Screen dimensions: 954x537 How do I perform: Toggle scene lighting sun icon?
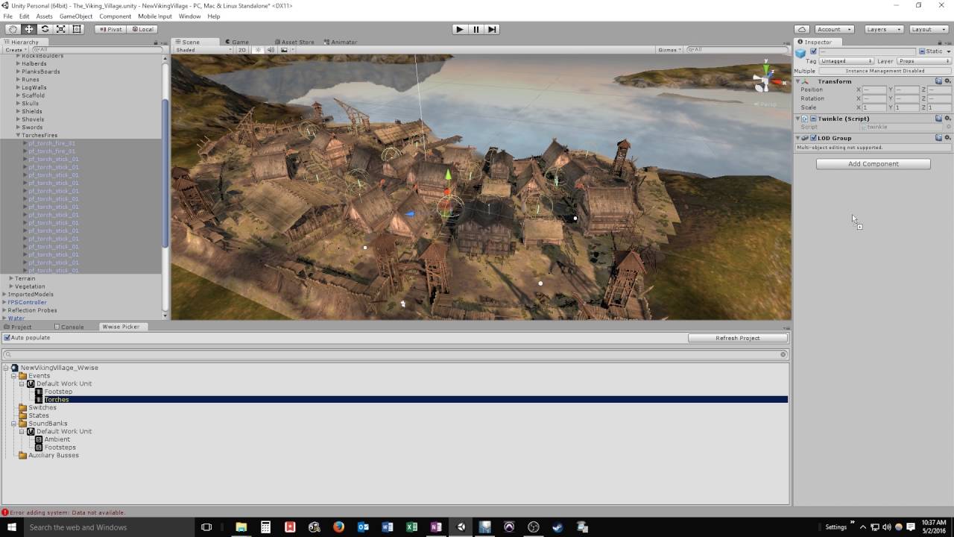click(259, 50)
